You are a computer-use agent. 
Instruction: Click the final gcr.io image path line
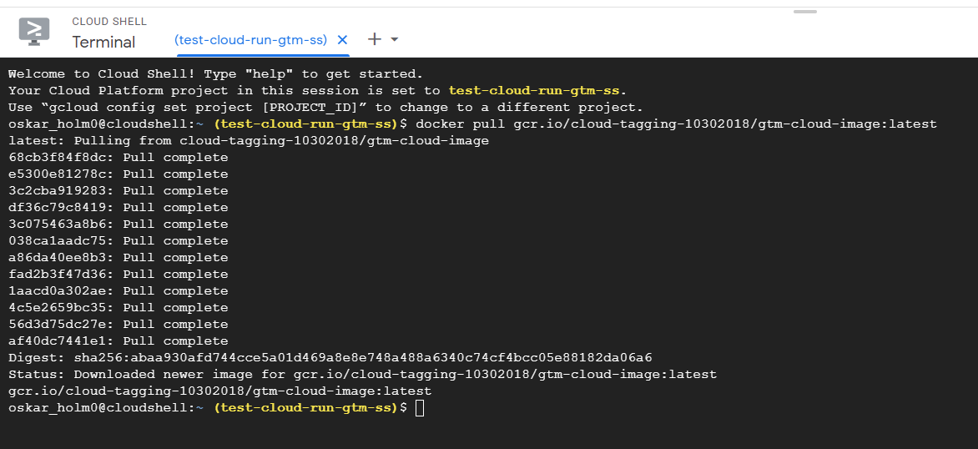click(x=219, y=391)
